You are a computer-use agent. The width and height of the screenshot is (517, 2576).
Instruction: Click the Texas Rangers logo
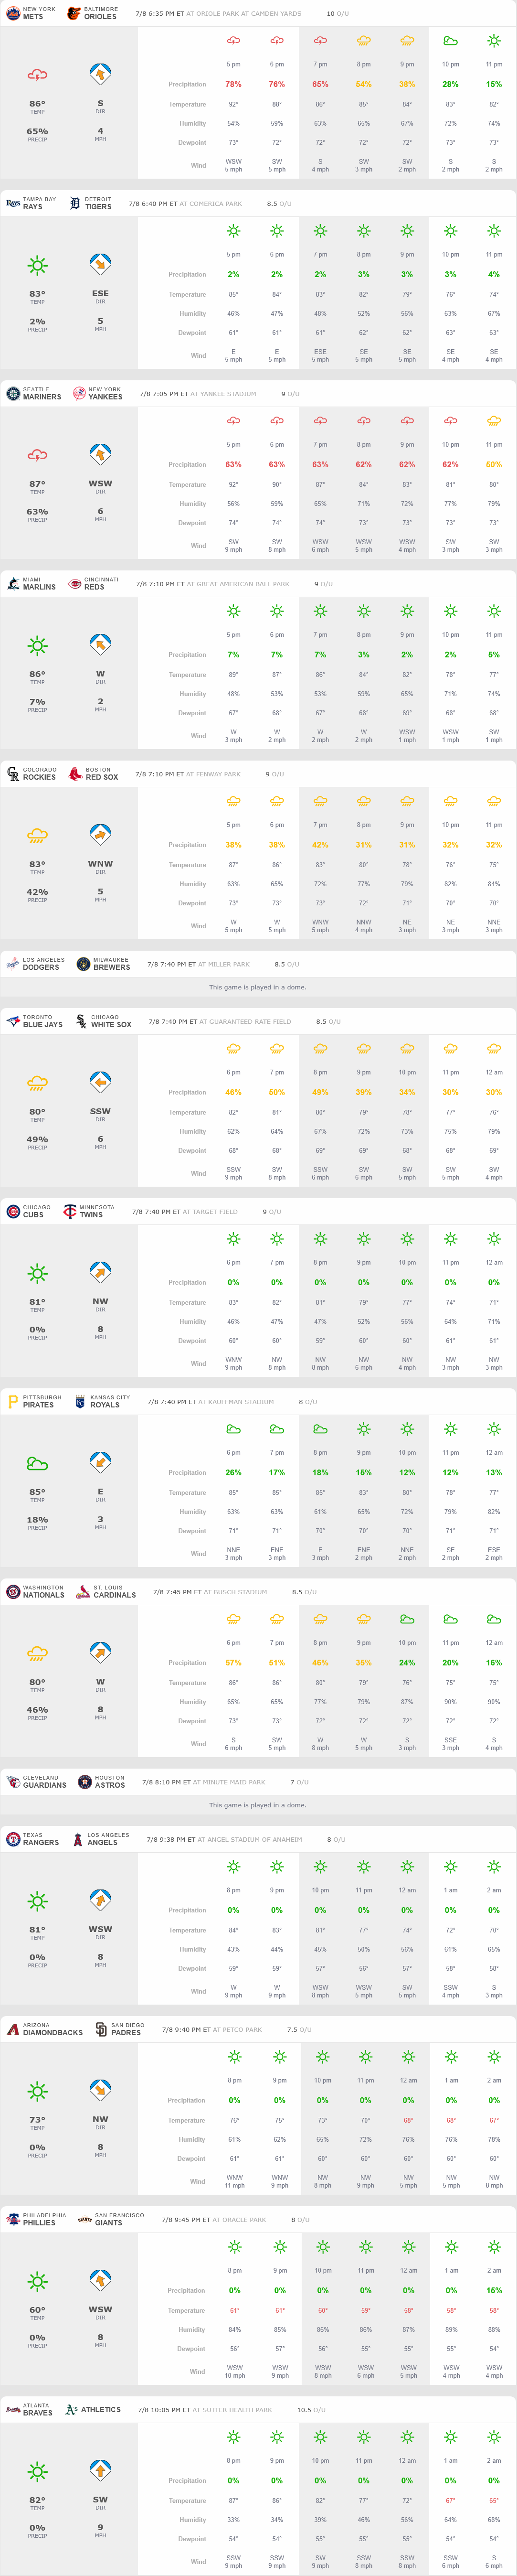click(x=13, y=1838)
